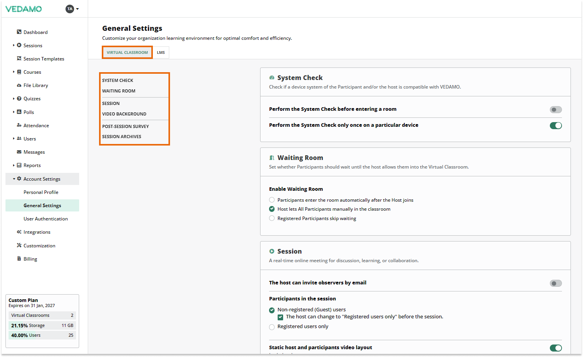583x357 pixels.
Task: Open the Attendance icon
Action: click(x=18, y=125)
